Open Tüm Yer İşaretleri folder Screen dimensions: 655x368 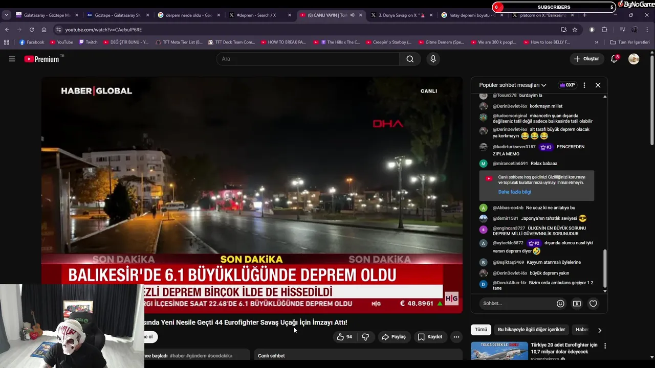point(630,42)
